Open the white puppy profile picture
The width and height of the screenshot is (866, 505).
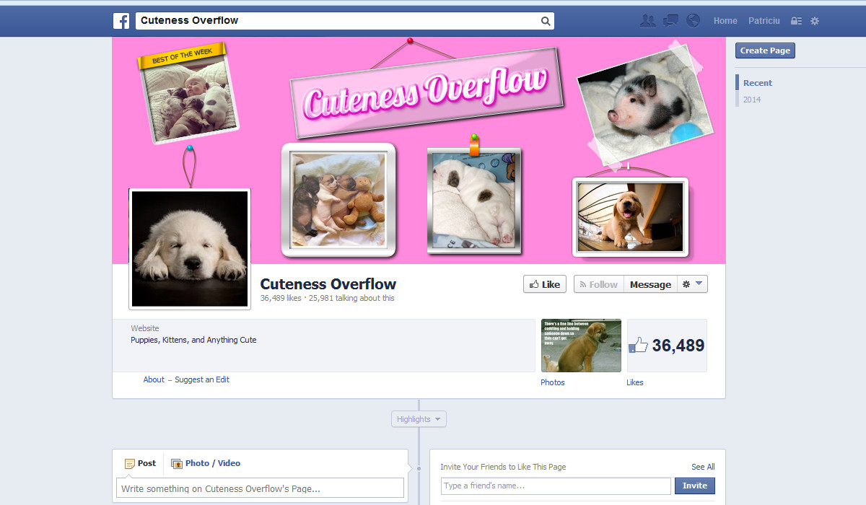190,250
